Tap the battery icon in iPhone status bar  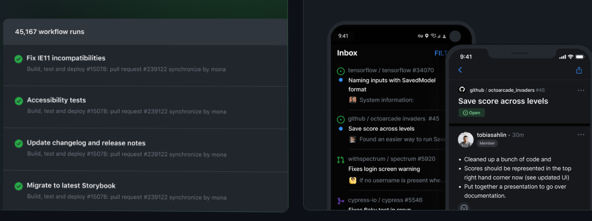click(x=581, y=57)
